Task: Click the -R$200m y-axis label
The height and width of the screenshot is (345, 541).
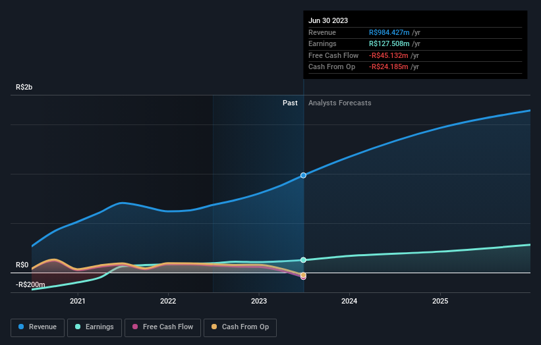Action: click(x=30, y=284)
